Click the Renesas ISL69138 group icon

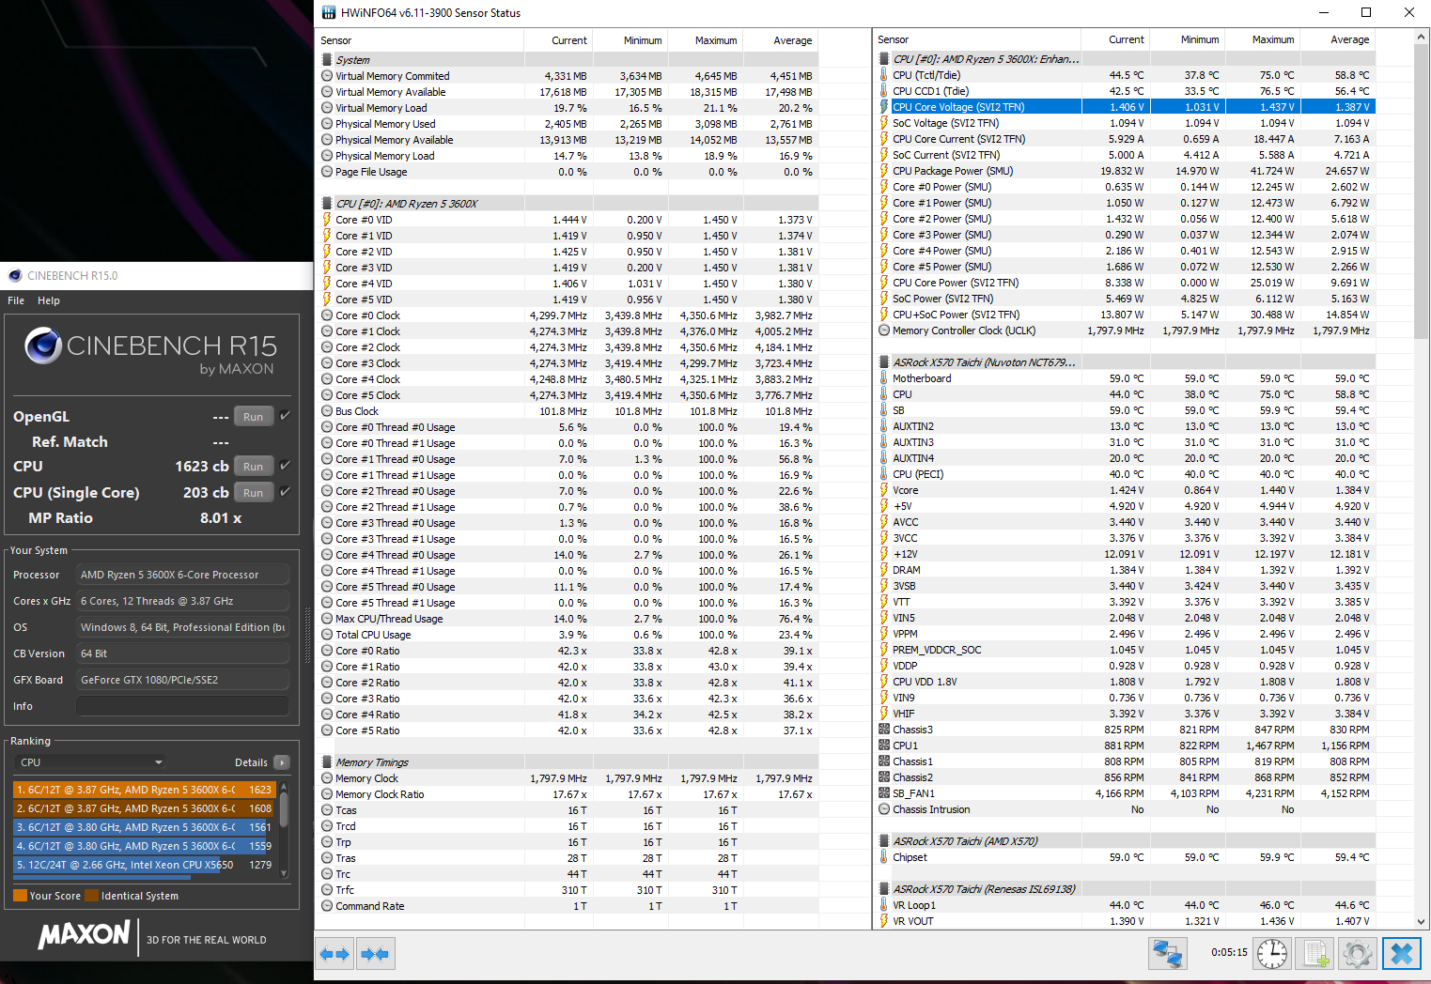pos(884,889)
